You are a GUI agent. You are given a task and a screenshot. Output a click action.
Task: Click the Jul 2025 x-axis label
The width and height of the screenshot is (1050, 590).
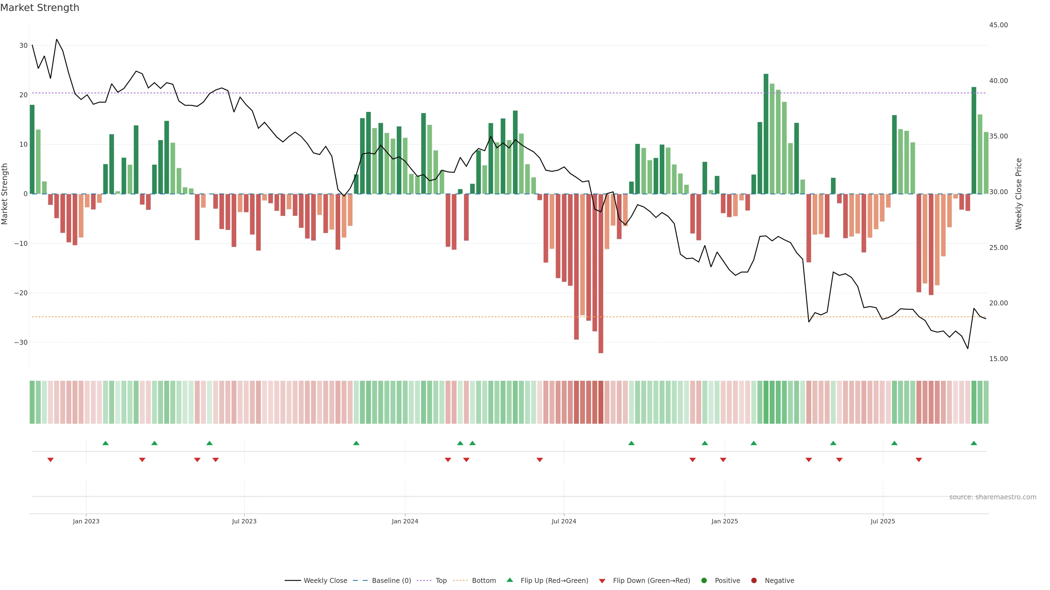882,521
